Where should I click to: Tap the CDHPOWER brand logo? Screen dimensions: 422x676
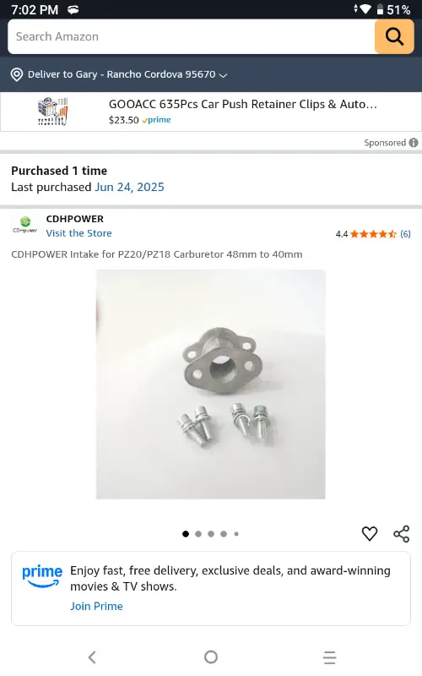(x=25, y=226)
